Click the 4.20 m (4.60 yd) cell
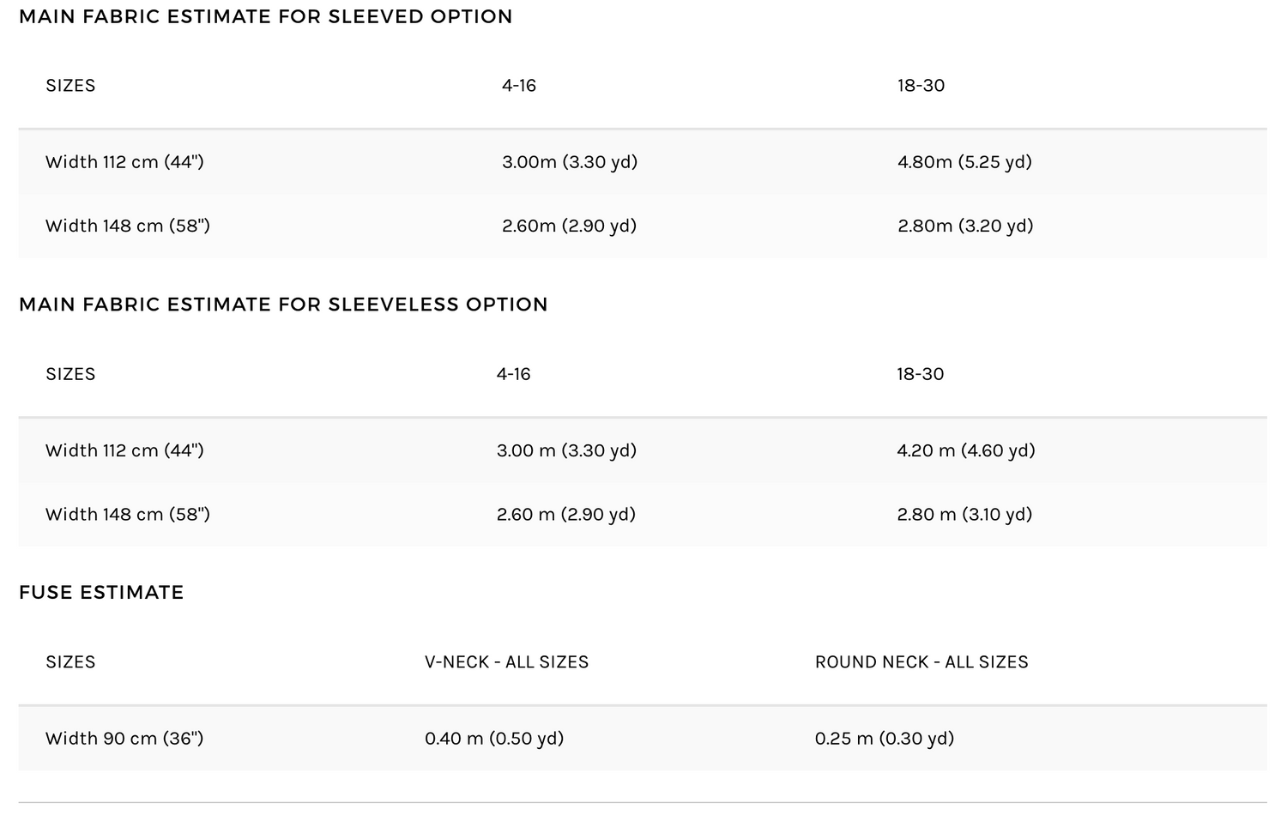Image resolution: width=1287 pixels, height=821 pixels. [x=966, y=450]
